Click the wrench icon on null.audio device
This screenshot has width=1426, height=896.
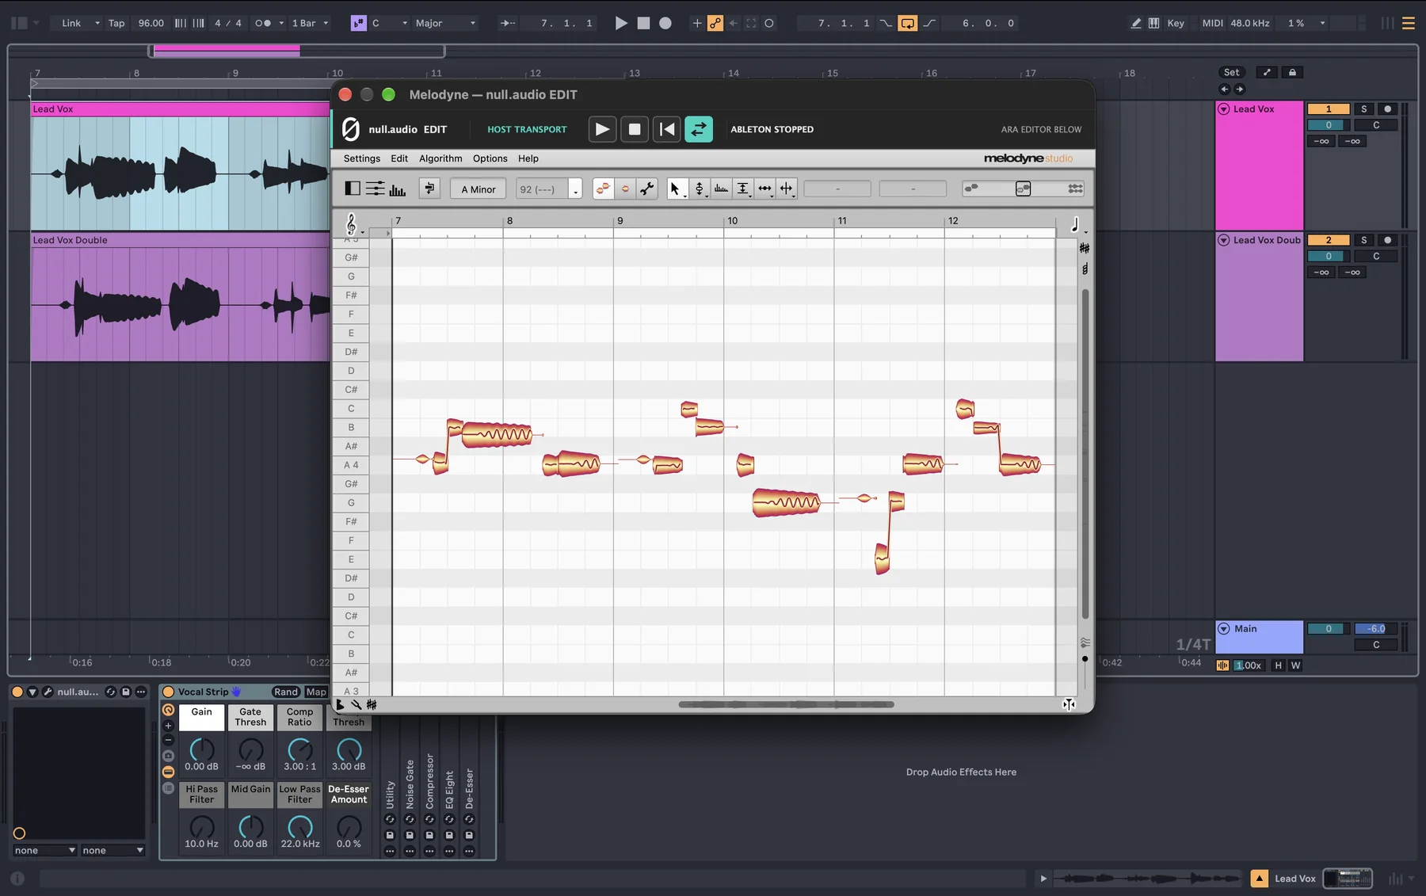click(48, 692)
